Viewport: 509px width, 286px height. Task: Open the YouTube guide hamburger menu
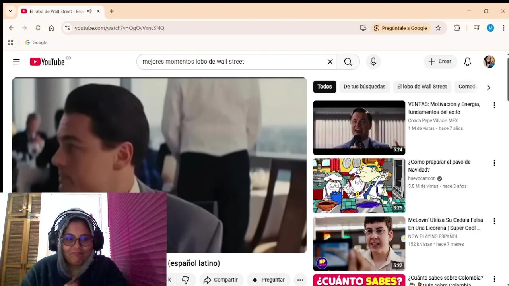(16, 62)
